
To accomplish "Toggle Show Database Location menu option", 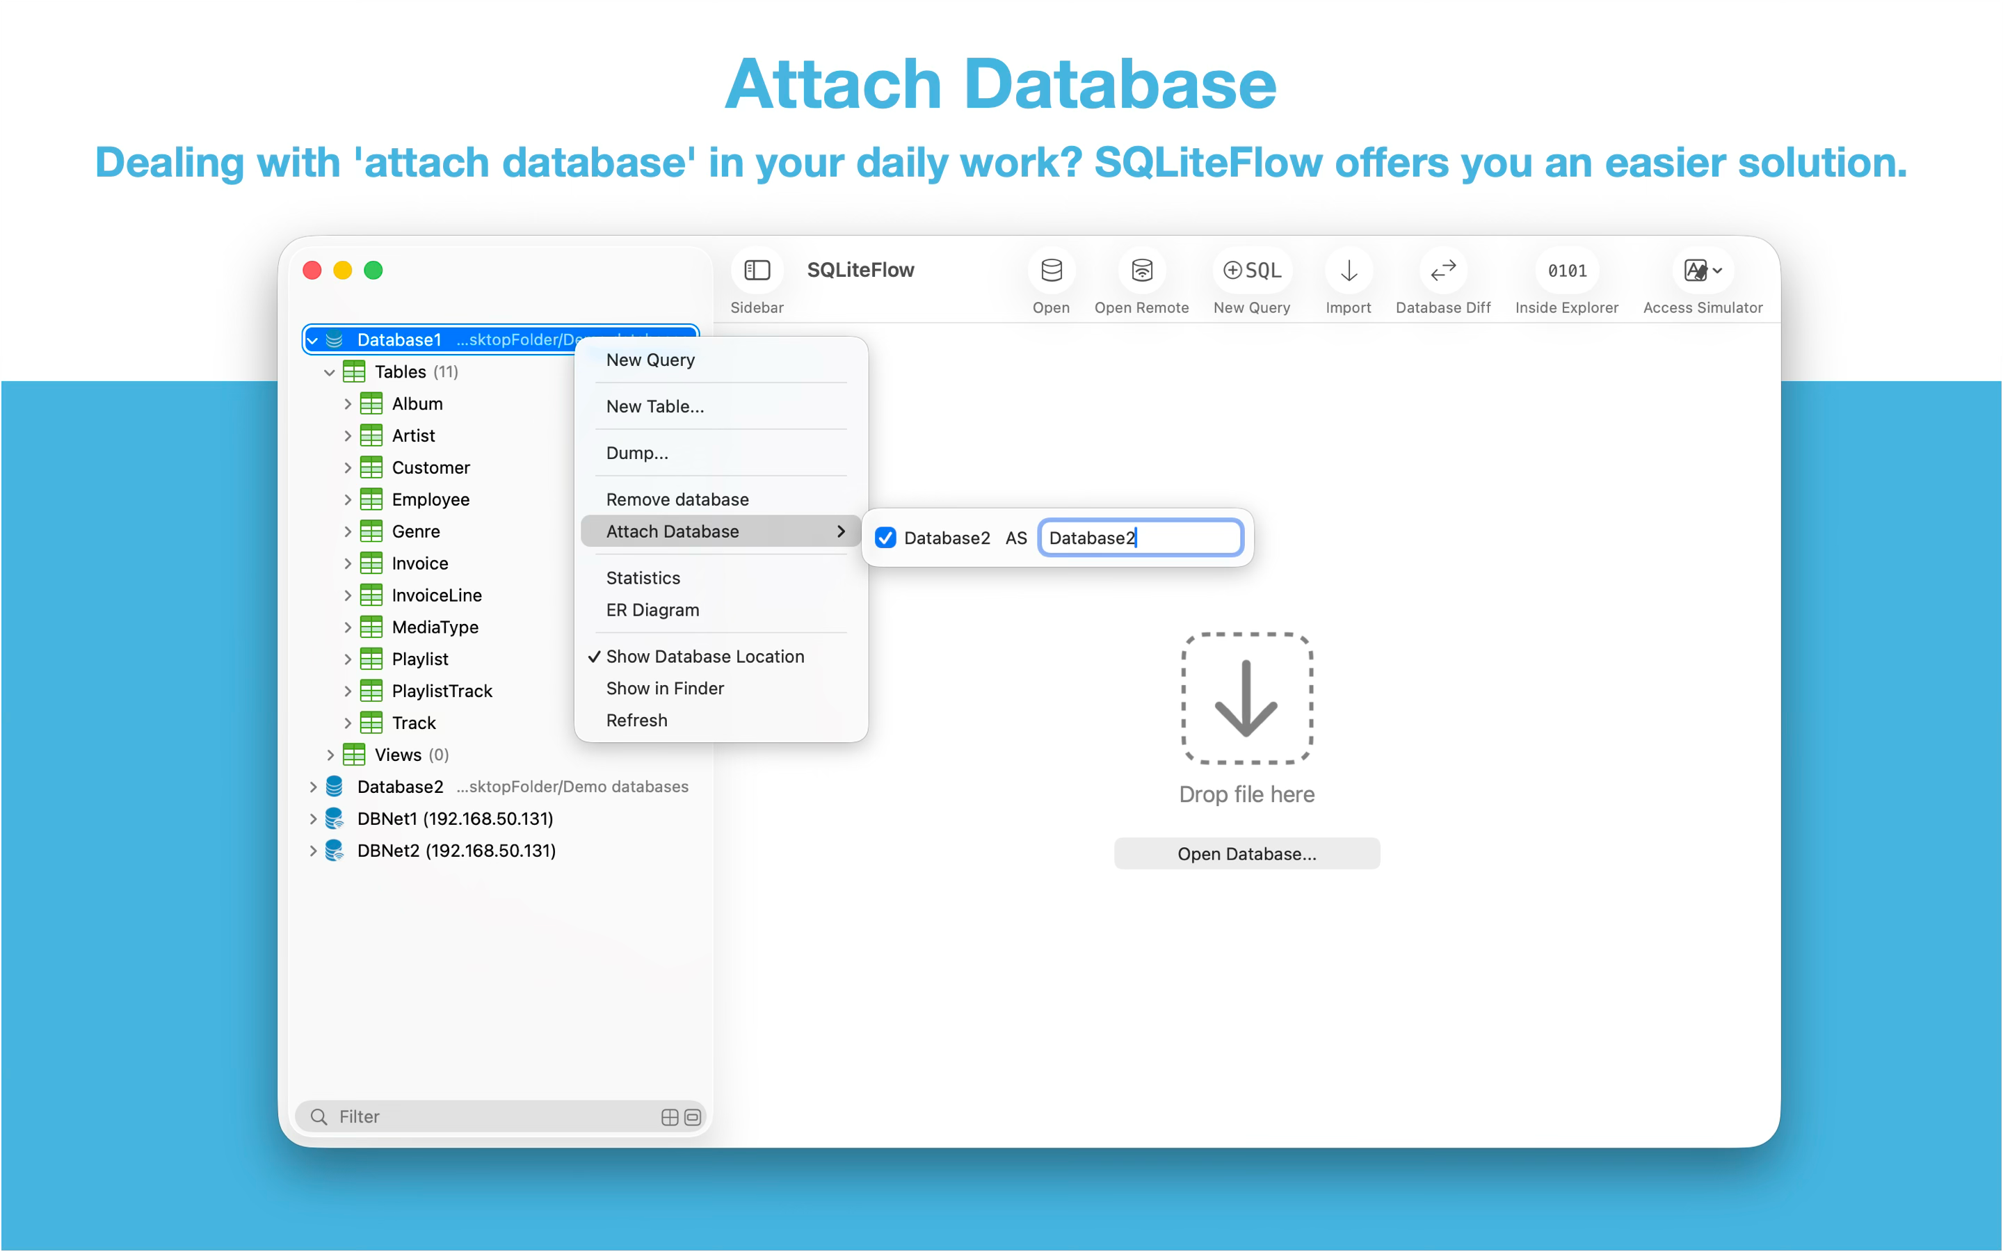I will [x=705, y=657].
